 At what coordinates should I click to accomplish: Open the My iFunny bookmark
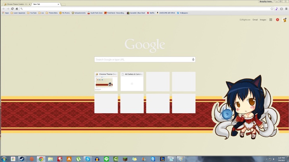tap(64, 13)
